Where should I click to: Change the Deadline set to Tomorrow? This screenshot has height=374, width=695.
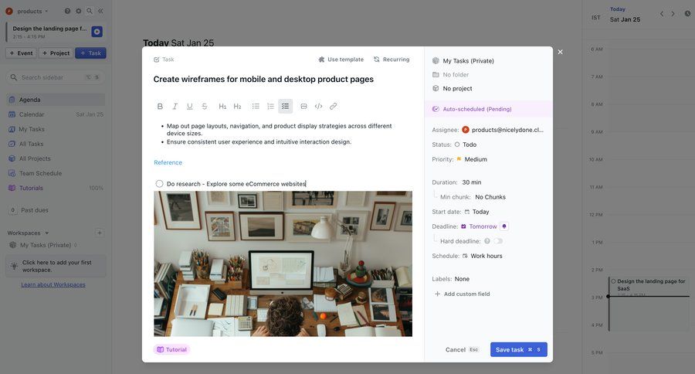tap(479, 226)
